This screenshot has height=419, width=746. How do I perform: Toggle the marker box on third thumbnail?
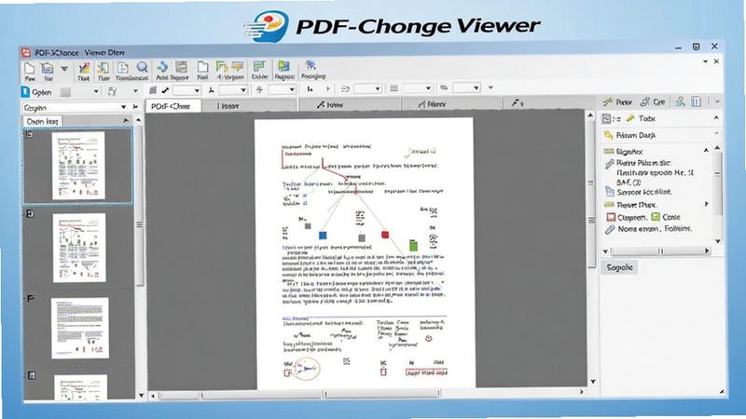point(31,298)
